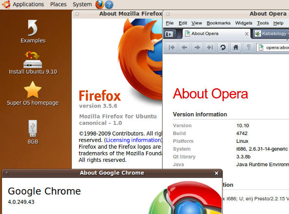Click the Opera build value 4742
This screenshot has height=214, width=289.
coord(242,134)
